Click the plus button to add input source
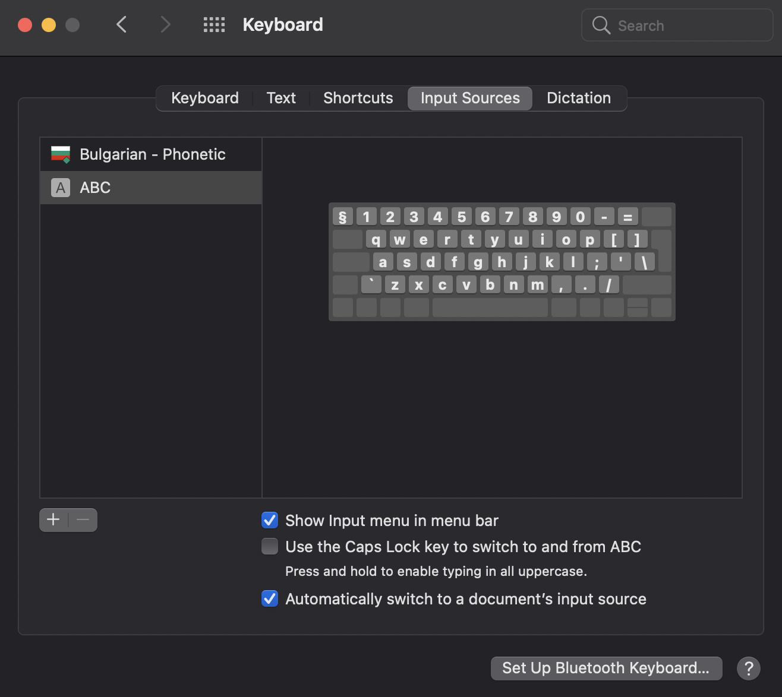 click(53, 520)
